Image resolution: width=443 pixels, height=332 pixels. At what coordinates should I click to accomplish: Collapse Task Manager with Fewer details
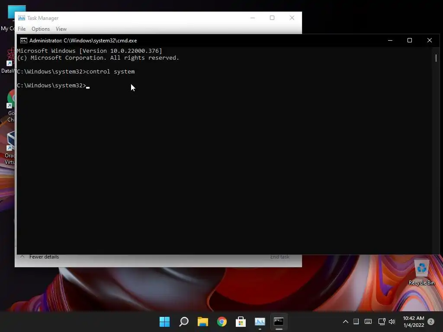tap(39, 257)
